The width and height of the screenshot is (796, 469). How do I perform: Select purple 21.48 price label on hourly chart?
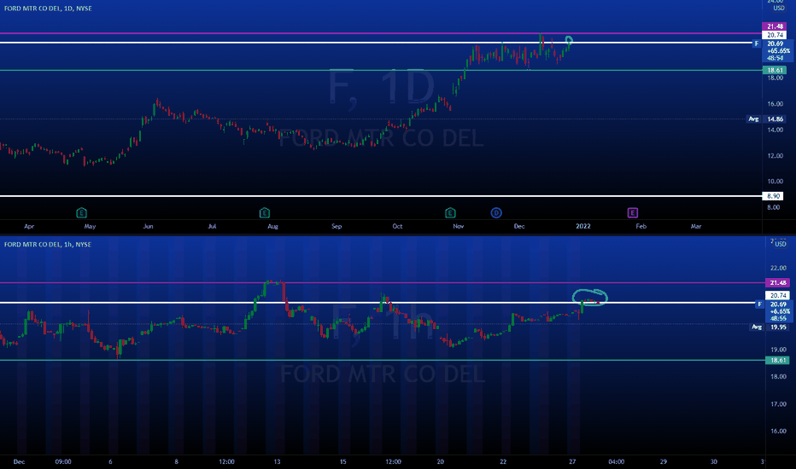point(778,283)
